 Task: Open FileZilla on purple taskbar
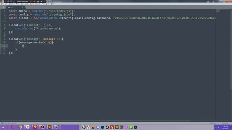coord(35,127)
